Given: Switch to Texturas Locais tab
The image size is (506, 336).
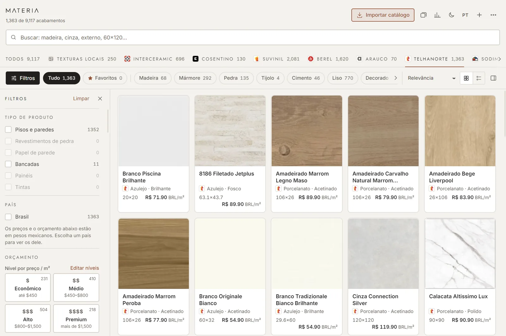Looking at the screenshot, I should point(82,59).
